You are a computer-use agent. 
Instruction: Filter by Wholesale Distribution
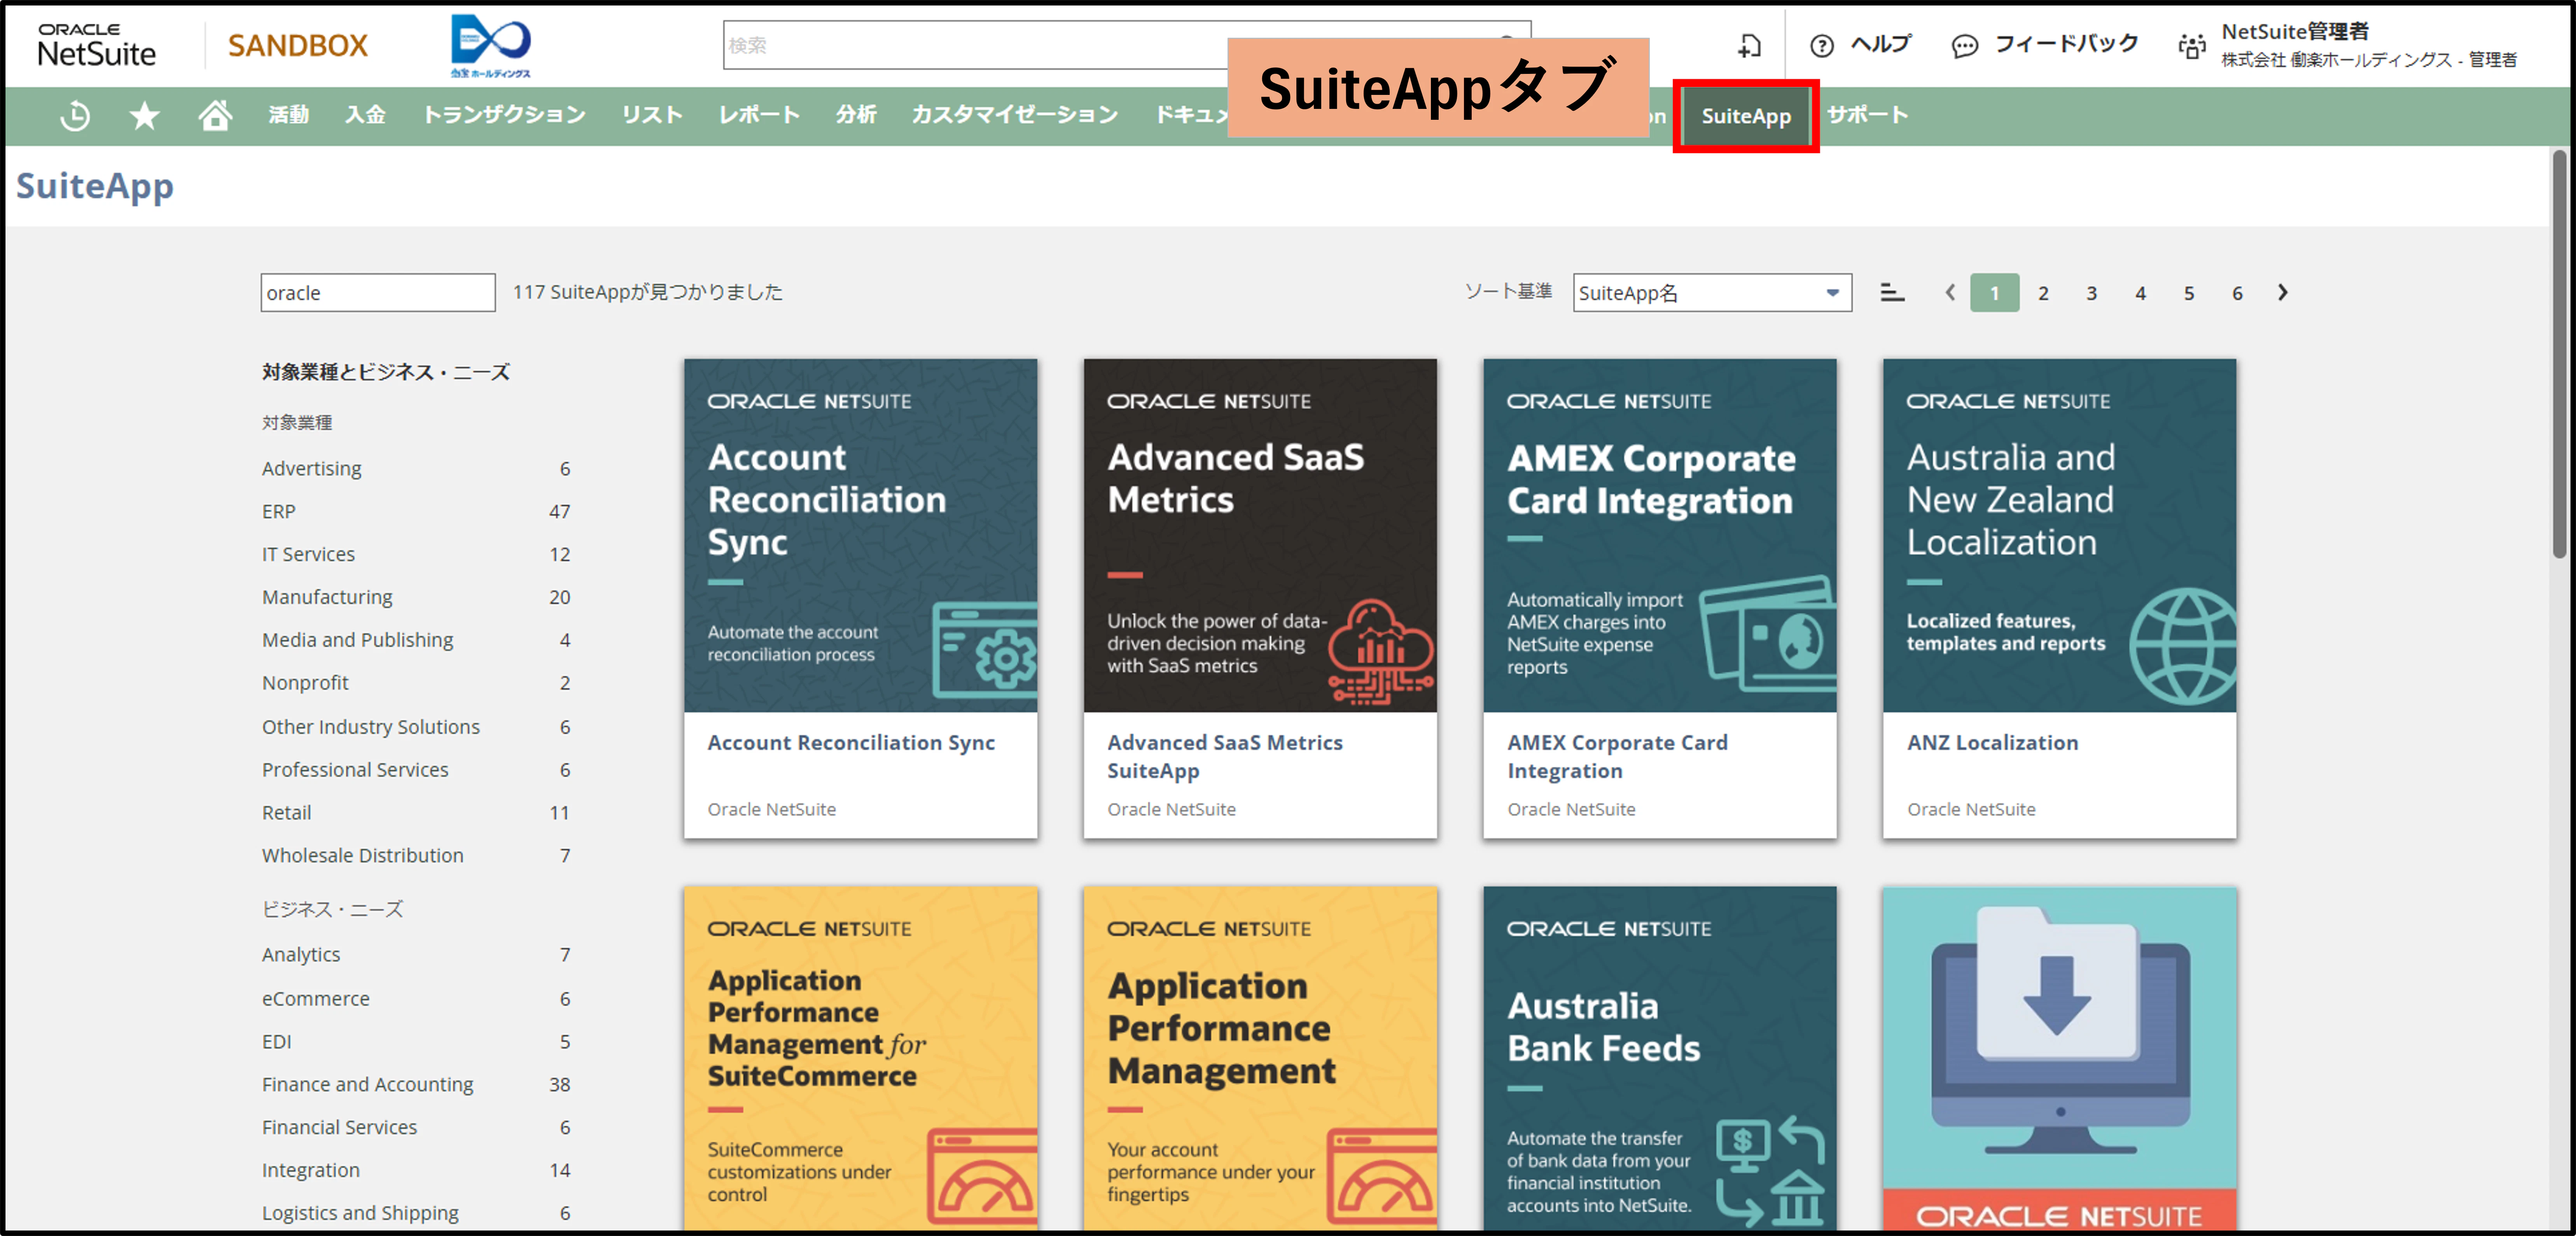tap(363, 856)
